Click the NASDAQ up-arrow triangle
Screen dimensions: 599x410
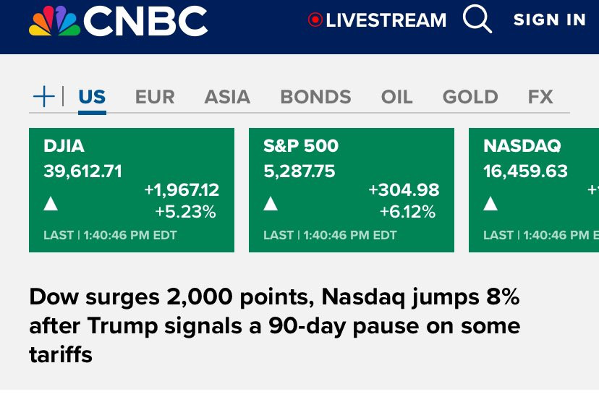(x=490, y=203)
